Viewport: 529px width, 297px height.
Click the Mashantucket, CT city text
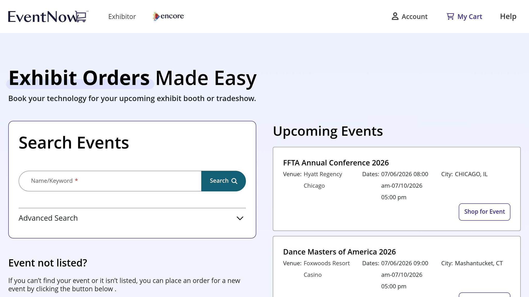(x=479, y=263)
